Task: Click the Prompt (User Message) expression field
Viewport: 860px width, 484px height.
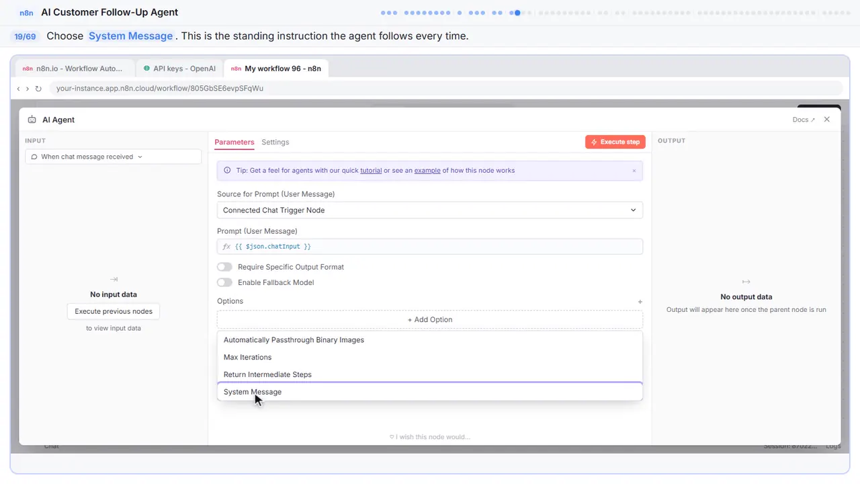Action: tap(429, 247)
